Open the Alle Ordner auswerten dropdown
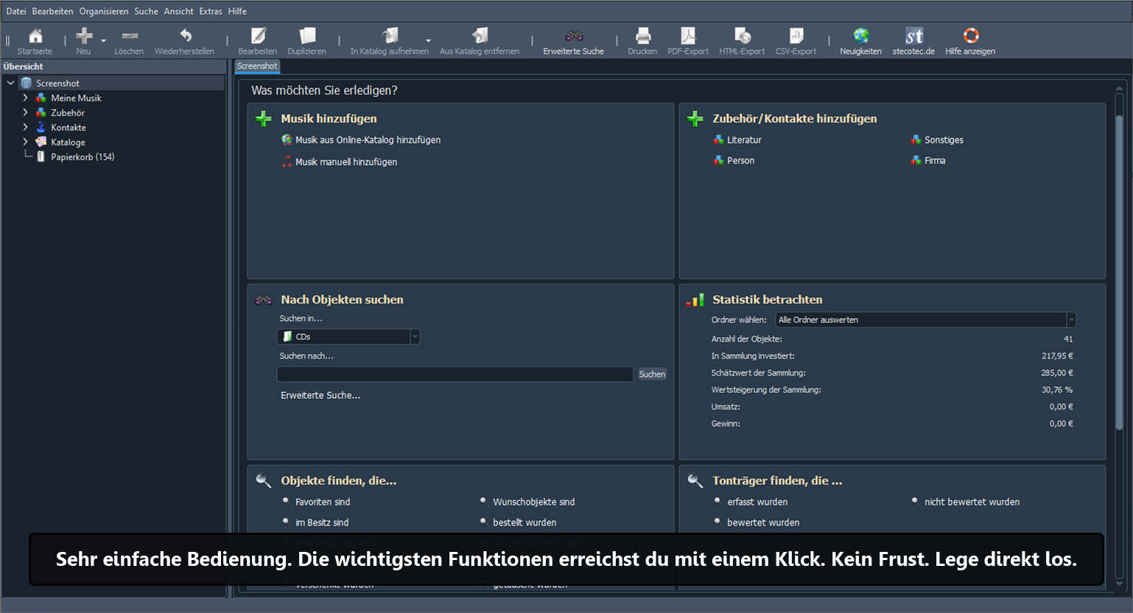This screenshot has width=1133, height=613. point(925,319)
